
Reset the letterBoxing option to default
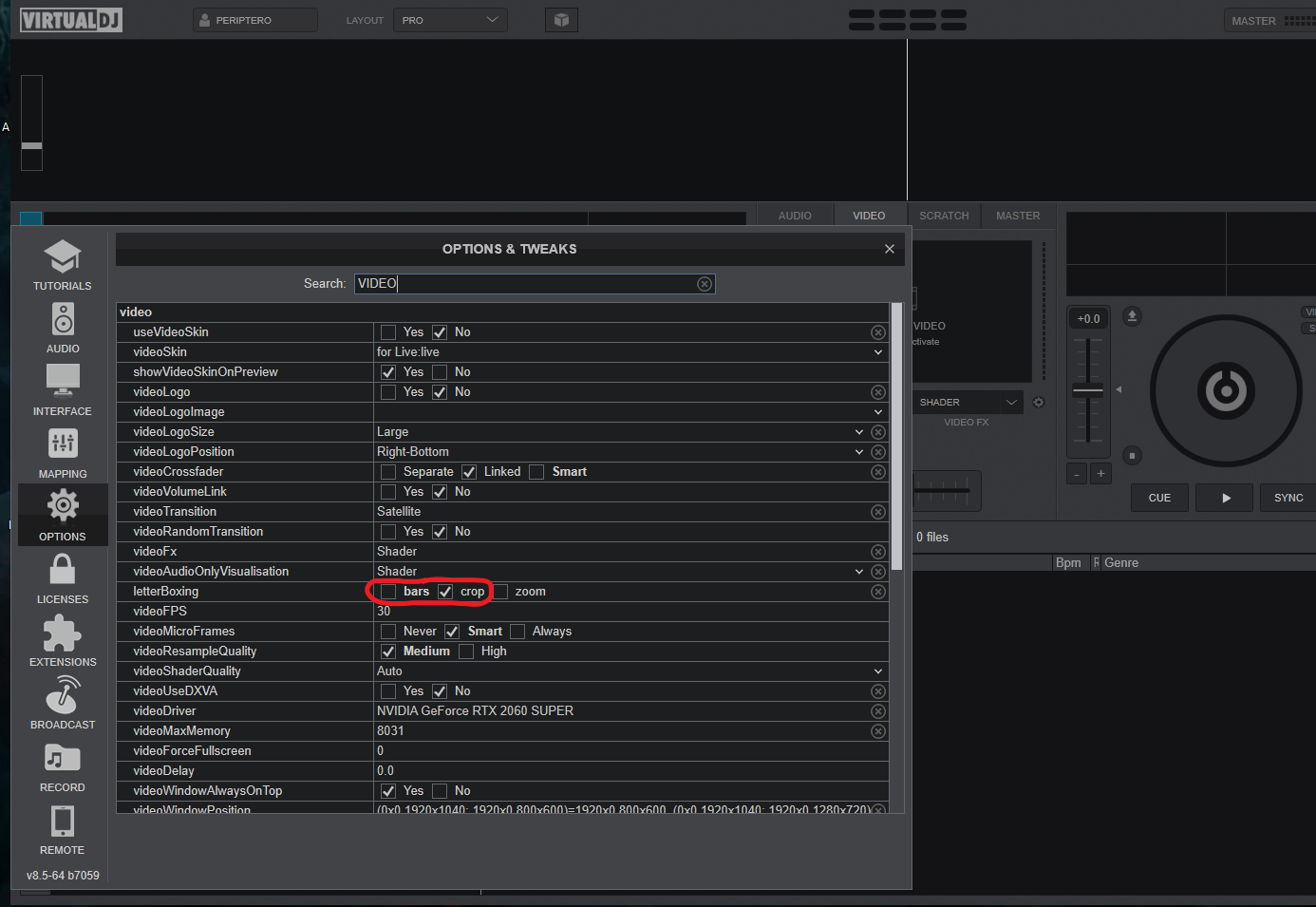878,592
